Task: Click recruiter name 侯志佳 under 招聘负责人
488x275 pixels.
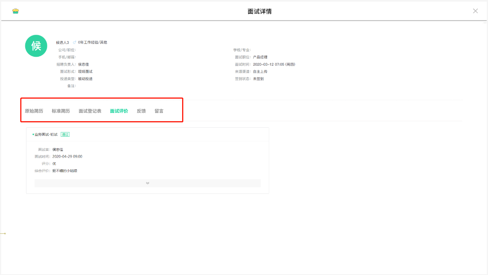Action: (x=83, y=64)
